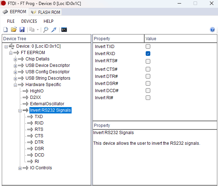Image resolution: width=218 pixels, height=186 pixels.
Task: Select RXD under Invert RS232 Signals
Action: click(39, 123)
